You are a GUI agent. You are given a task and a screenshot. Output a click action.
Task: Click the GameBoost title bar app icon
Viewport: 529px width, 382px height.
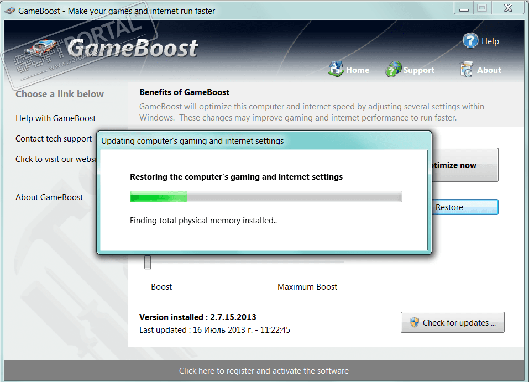click(x=10, y=11)
